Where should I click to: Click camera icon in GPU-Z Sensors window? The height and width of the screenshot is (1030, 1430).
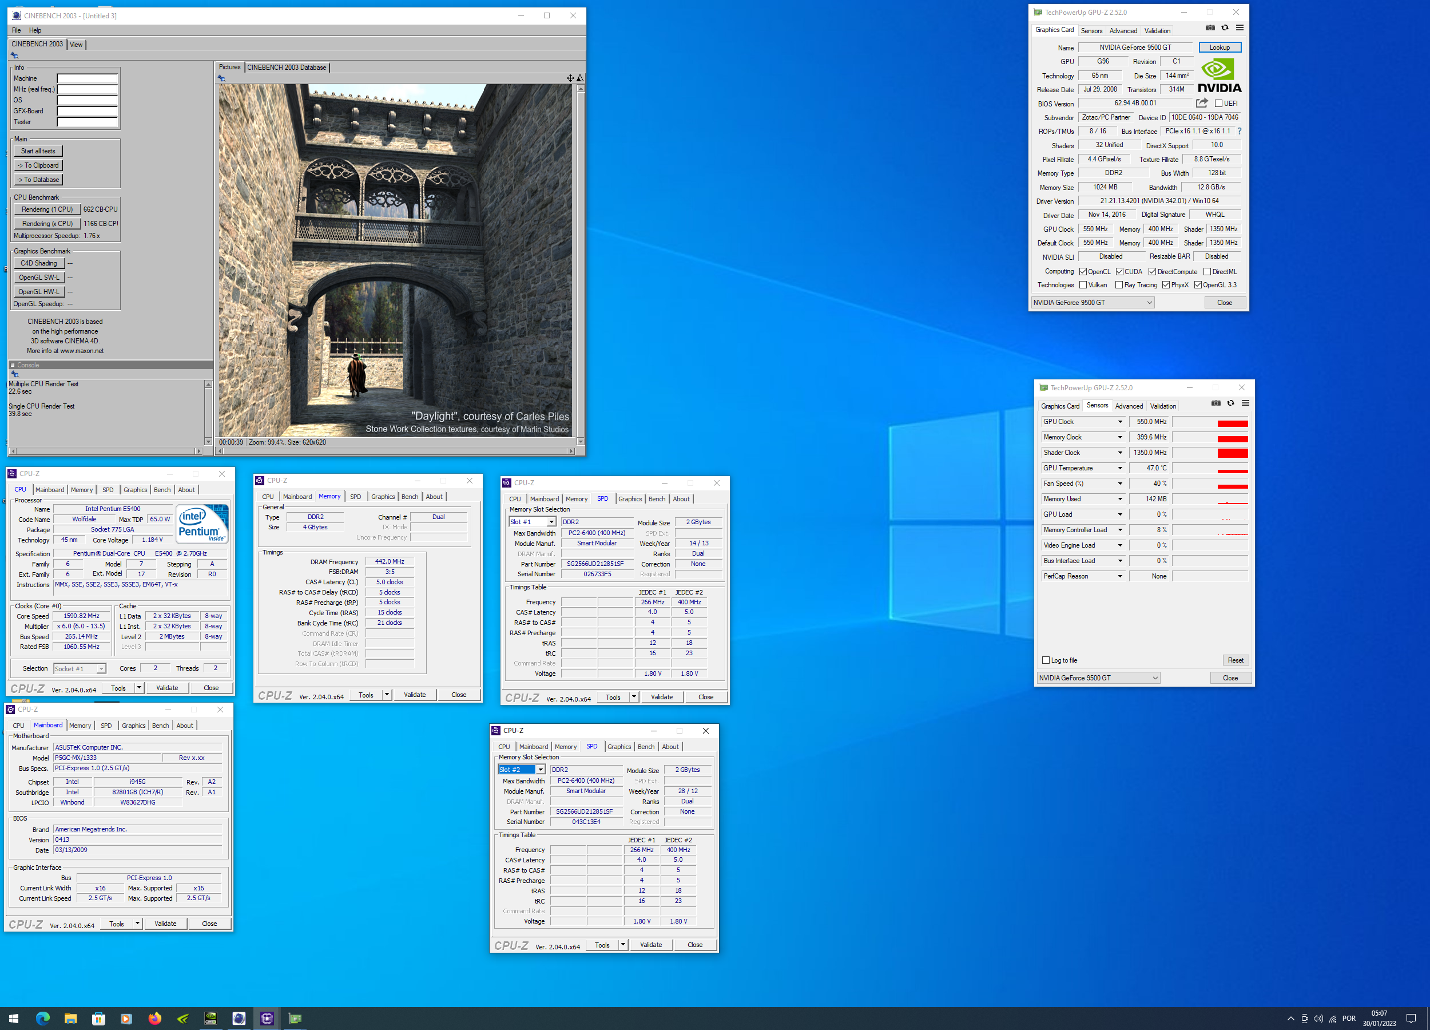[x=1215, y=403]
